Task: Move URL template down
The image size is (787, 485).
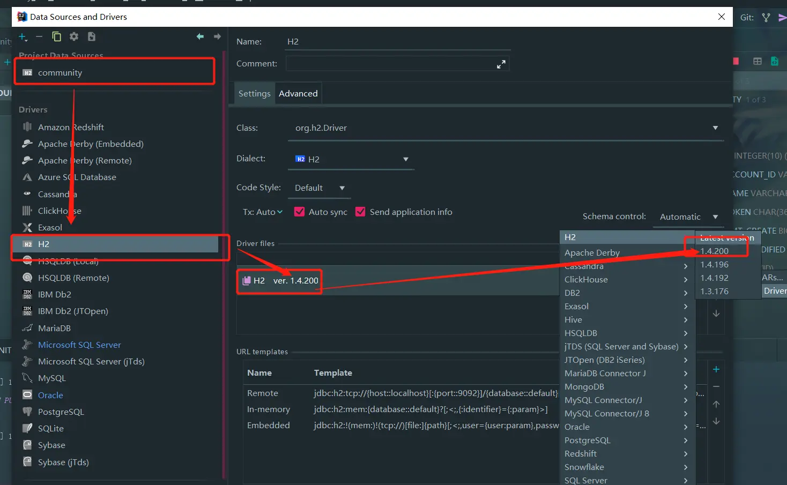Action: tap(716, 421)
